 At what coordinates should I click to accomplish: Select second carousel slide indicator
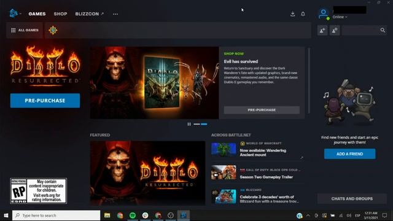[x=204, y=124]
